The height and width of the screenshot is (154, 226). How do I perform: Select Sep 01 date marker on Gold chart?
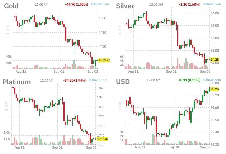(59, 71)
